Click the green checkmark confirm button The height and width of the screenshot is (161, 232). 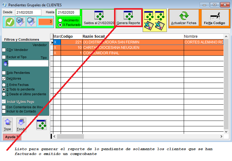[x=10, y=22]
